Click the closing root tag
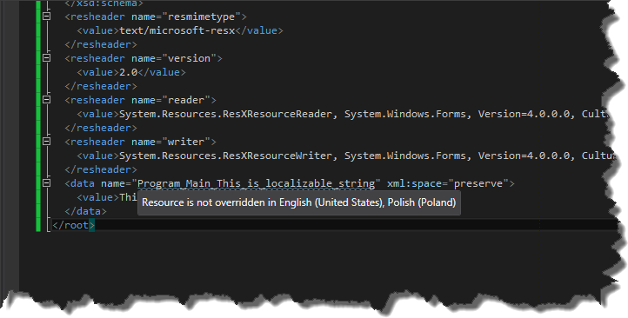The width and height of the screenshot is (628, 318). (x=73, y=225)
